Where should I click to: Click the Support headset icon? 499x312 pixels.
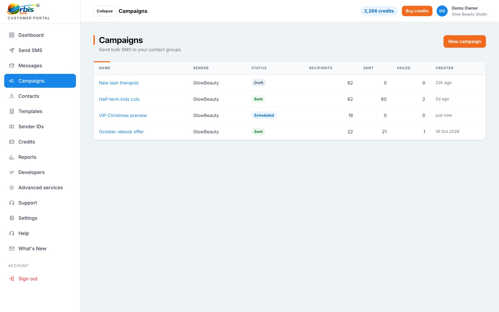pos(12,203)
